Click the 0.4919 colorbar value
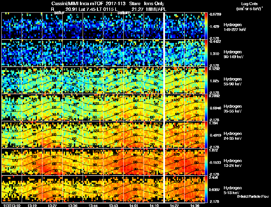 (x=215, y=135)
